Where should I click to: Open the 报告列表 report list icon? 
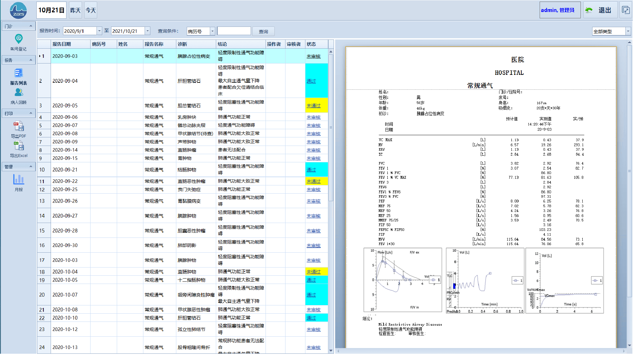pos(19,73)
